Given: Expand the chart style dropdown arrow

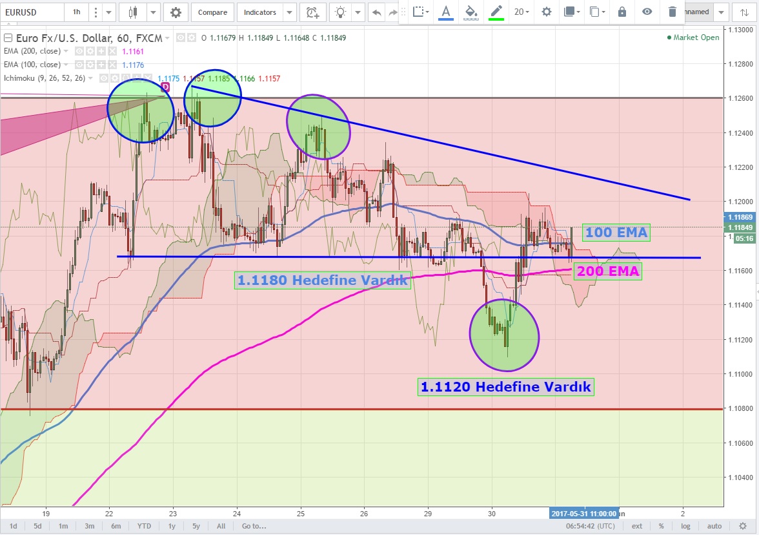Looking at the screenshot, I should pyautogui.click(x=154, y=12).
